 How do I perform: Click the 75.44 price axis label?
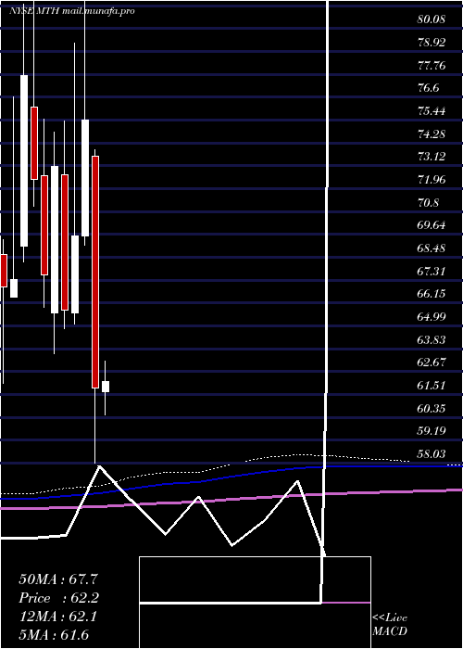pos(432,111)
